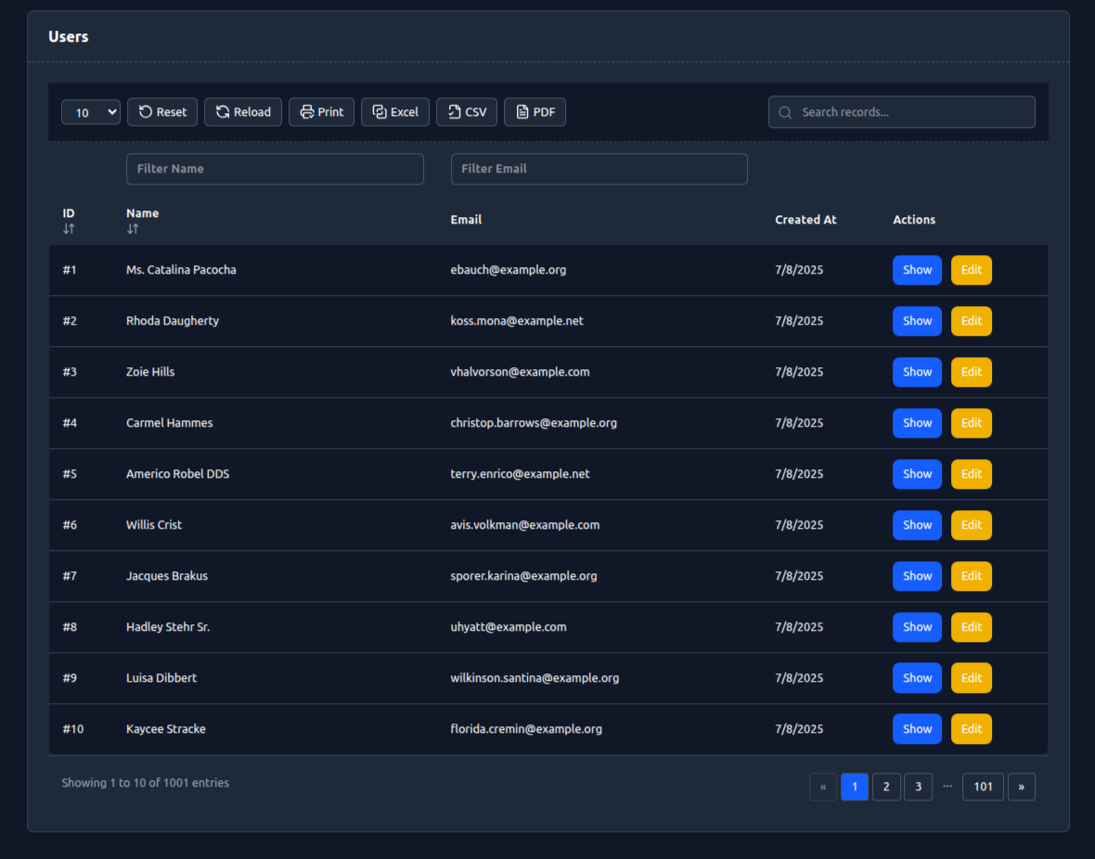Show user Willis Crist
Screen dimensions: 1095x859
pos(917,525)
